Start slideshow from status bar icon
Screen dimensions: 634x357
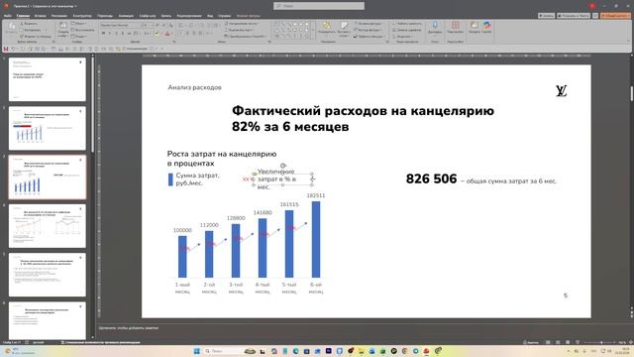point(577,342)
